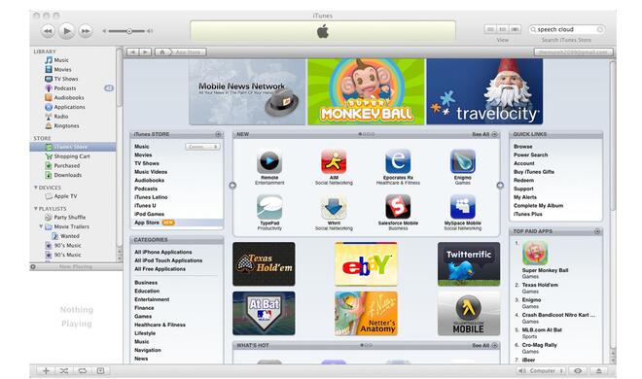Open the Enigmo app icon
Viewport: 642px width, 379px height.
(463, 162)
